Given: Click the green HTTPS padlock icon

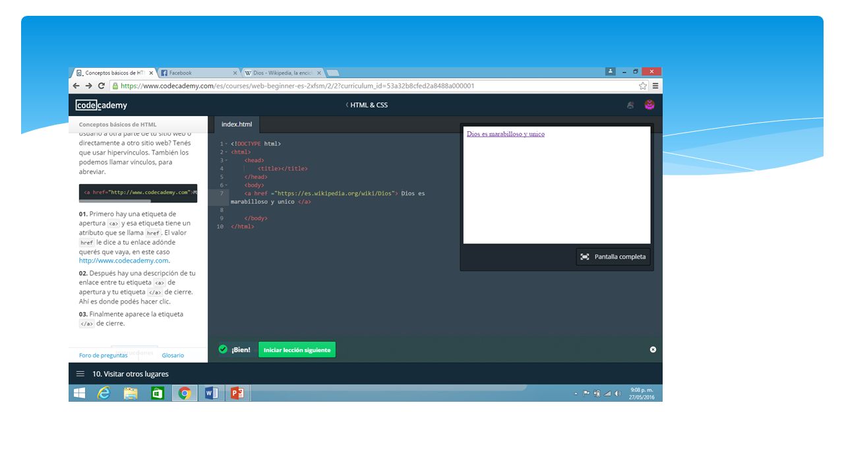Looking at the screenshot, I should tap(115, 86).
